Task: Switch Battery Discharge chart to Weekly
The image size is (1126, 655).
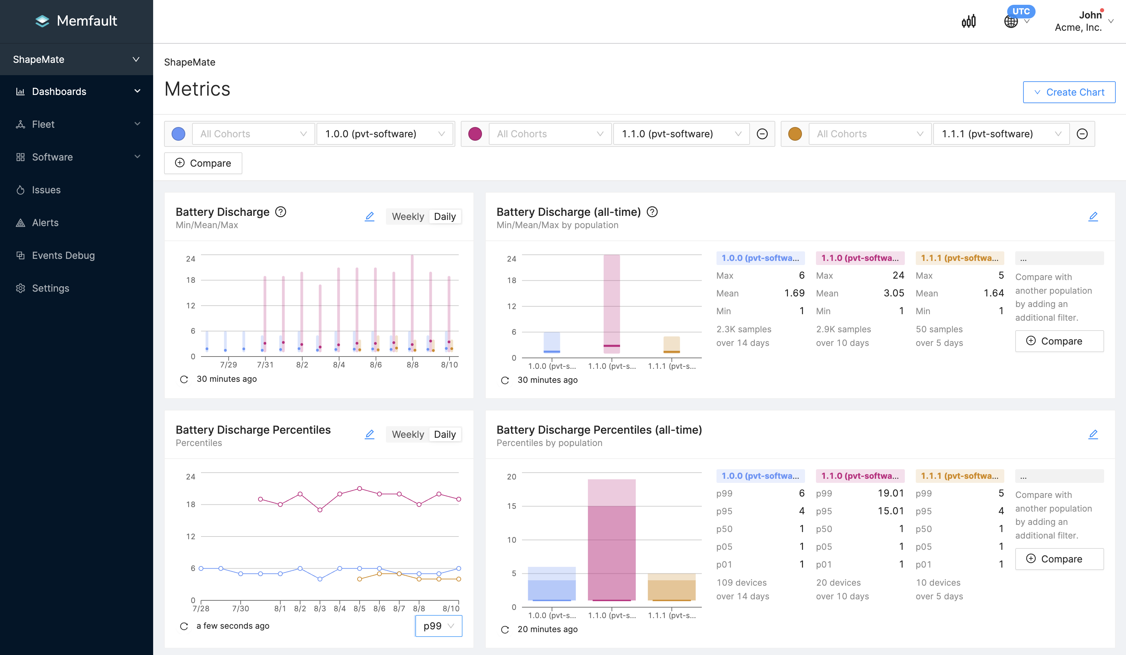Action: [407, 217]
